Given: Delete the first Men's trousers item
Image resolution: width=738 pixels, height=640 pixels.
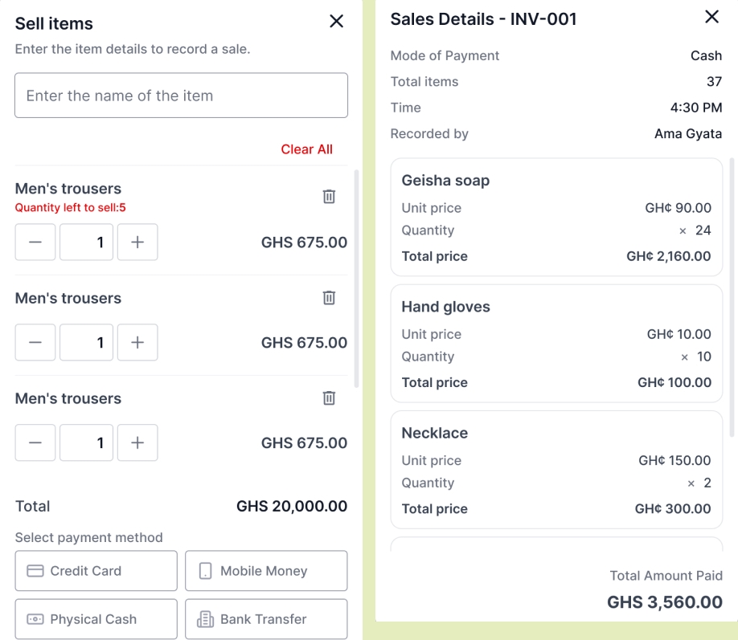Looking at the screenshot, I should pyautogui.click(x=329, y=197).
